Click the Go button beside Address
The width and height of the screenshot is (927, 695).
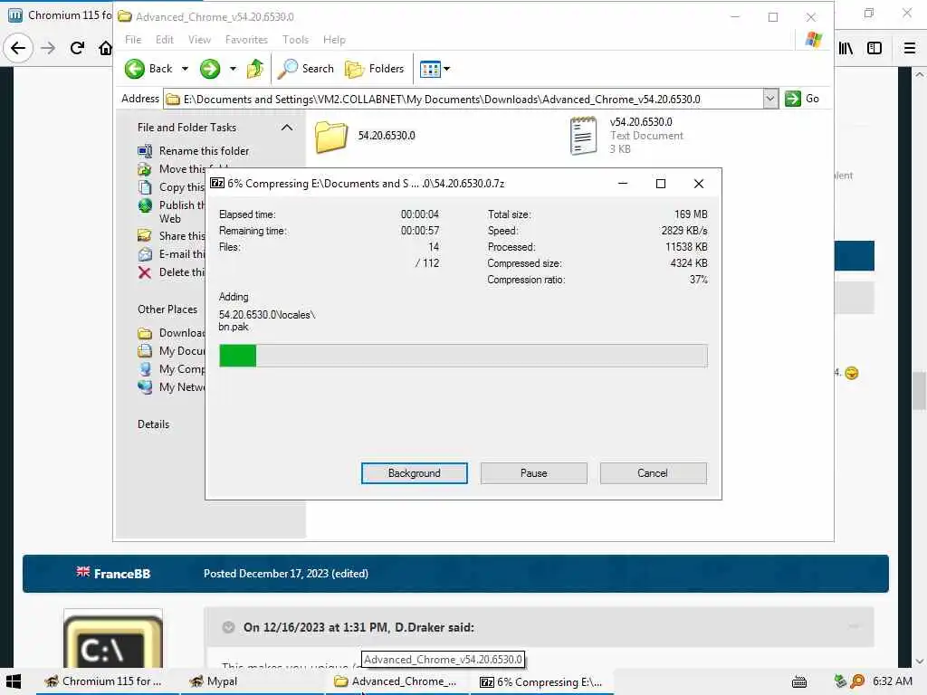click(802, 99)
